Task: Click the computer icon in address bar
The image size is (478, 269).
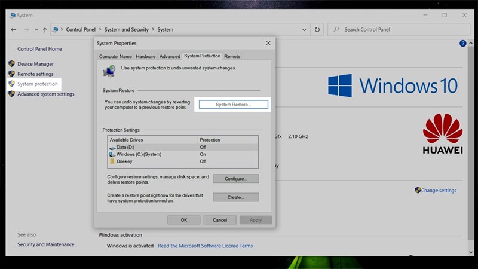Action: coord(55,29)
